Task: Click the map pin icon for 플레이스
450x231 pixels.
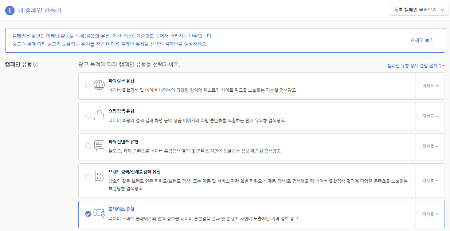Action: point(99,214)
